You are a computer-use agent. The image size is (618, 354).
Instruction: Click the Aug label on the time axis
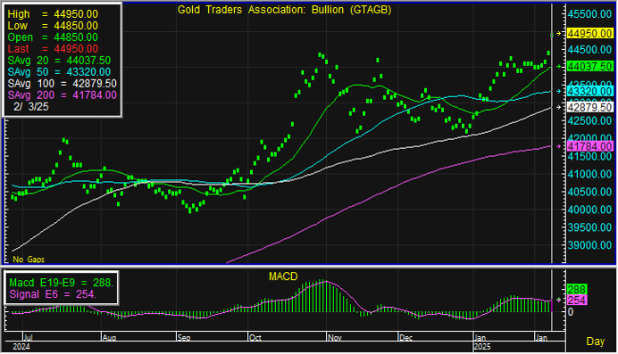[109, 337]
